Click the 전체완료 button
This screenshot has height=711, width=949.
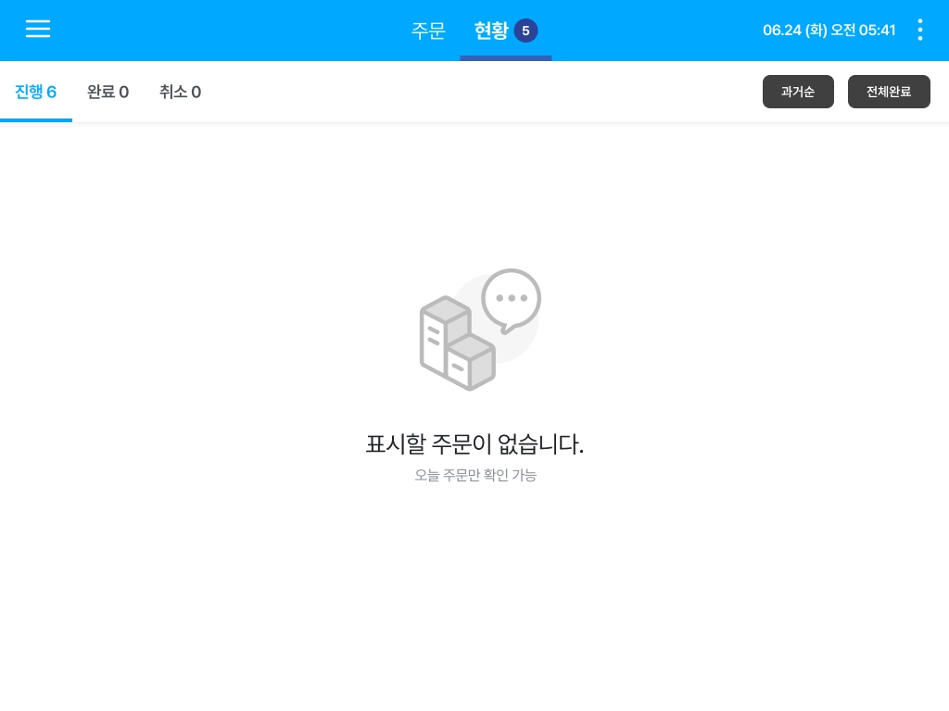click(889, 92)
